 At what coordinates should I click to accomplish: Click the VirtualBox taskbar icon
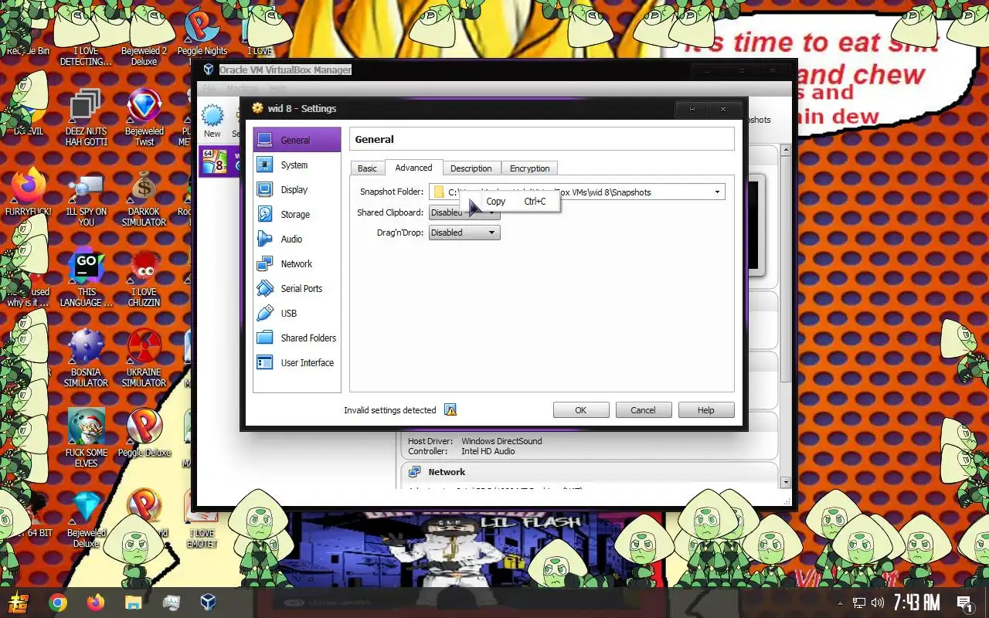(x=209, y=603)
